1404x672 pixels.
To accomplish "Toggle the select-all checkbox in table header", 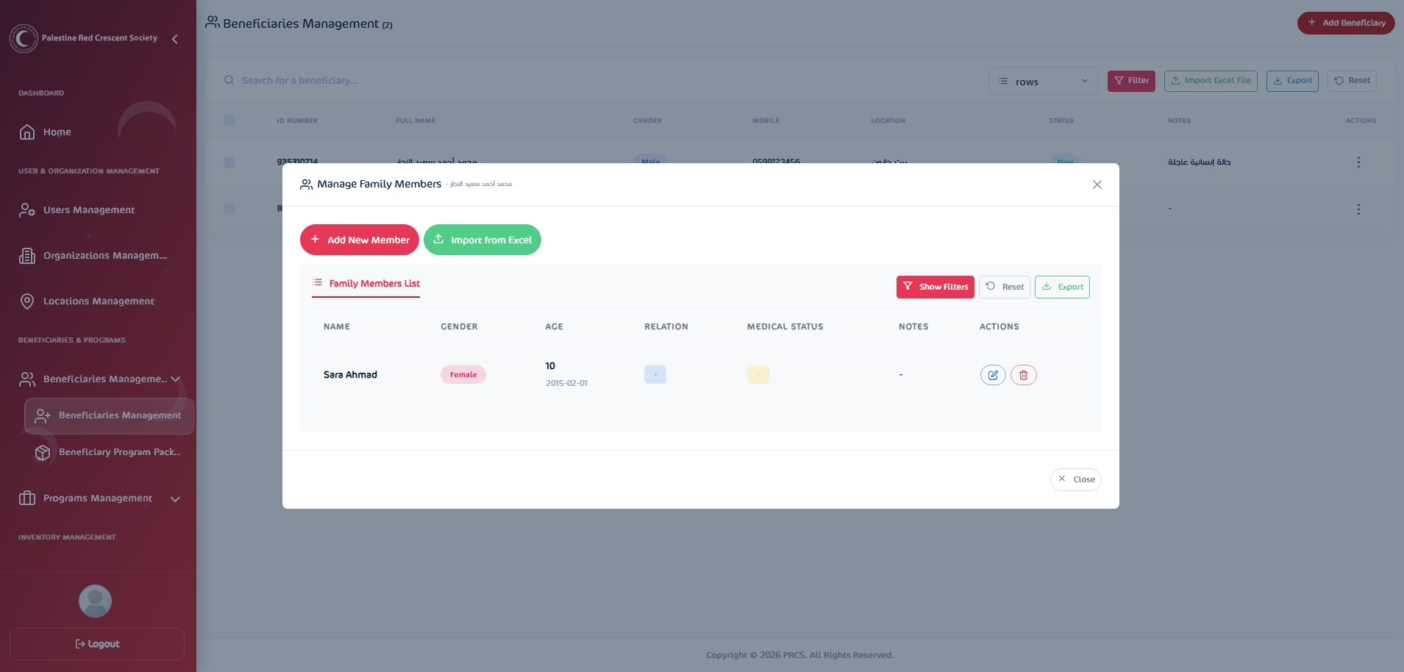I will click(229, 121).
